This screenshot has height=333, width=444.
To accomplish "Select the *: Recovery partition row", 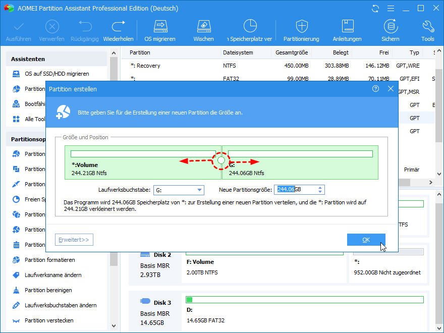I will click(x=278, y=66).
